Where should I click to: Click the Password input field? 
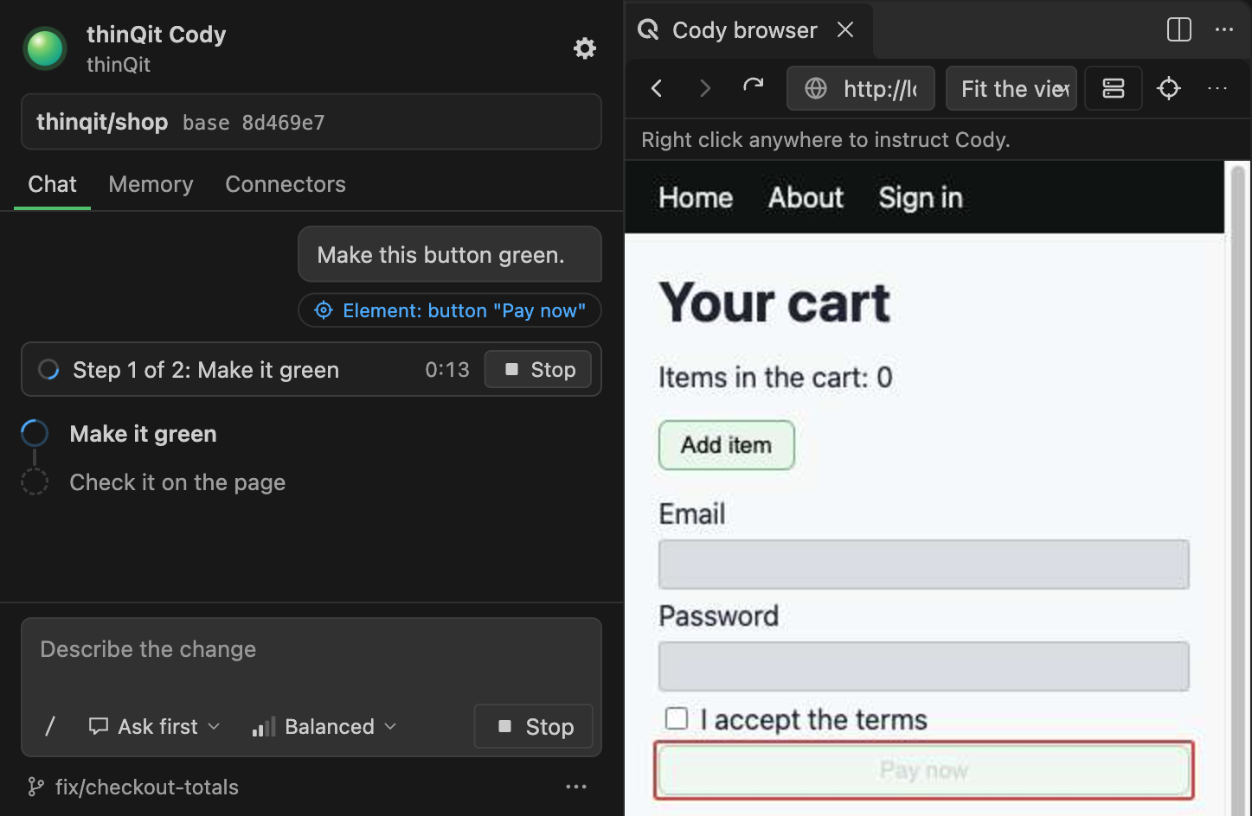tap(923, 666)
